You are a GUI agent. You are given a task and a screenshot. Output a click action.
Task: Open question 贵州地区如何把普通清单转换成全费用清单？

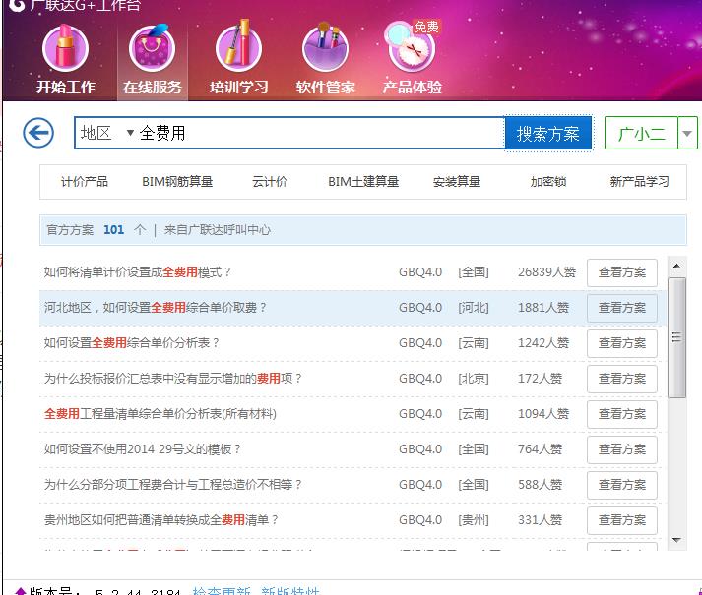pyautogui.click(x=161, y=519)
